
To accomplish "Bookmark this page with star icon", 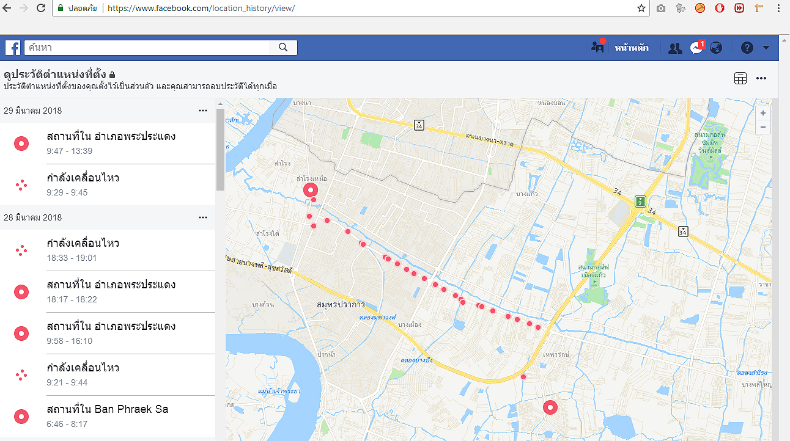I will pyautogui.click(x=641, y=9).
